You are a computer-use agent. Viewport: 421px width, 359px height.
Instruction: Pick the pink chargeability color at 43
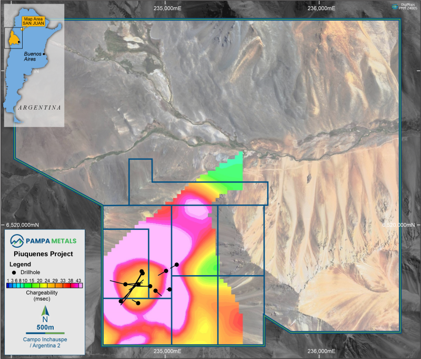coord(79,285)
